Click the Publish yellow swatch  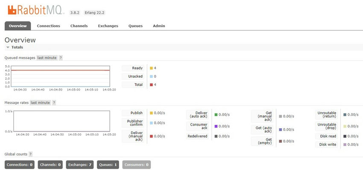152,113
